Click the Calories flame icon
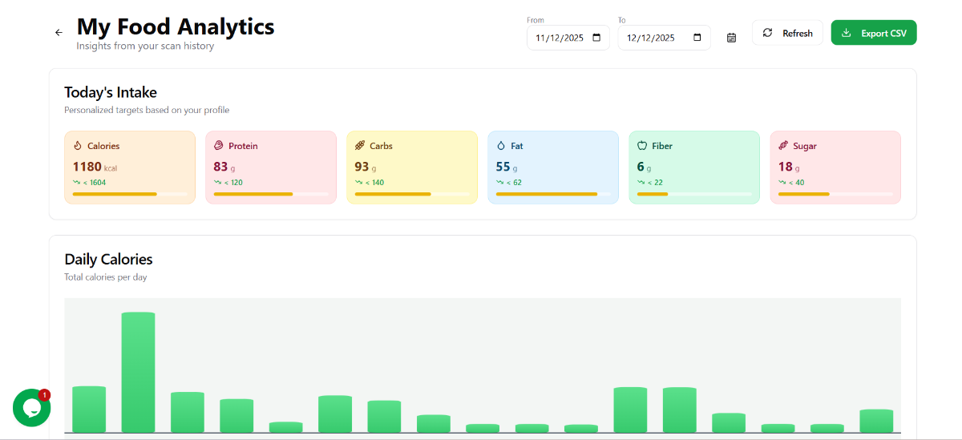 click(x=78, y=146)
